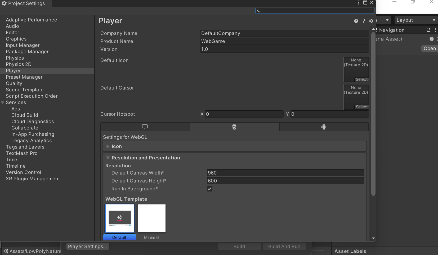Click the Build button

click(239, 247)
